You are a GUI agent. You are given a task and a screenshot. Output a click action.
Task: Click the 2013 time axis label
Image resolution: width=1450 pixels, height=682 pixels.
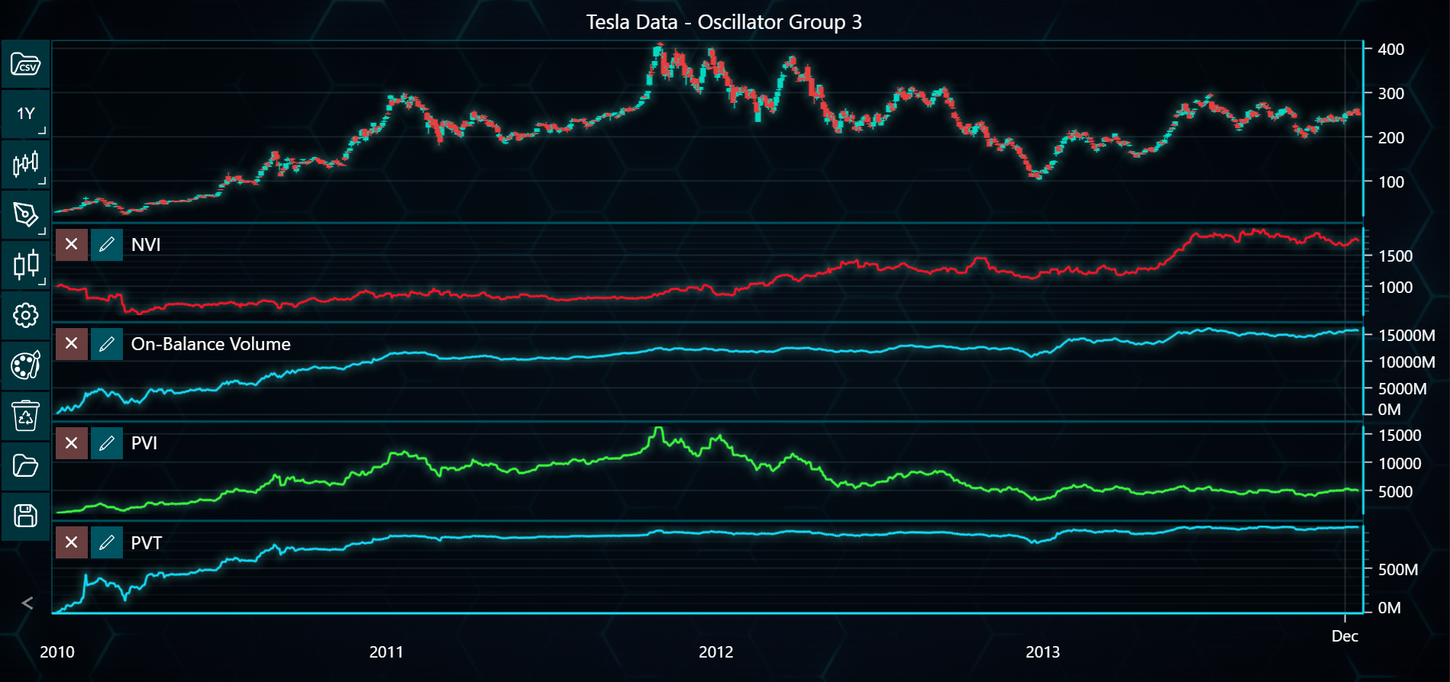1043,652
